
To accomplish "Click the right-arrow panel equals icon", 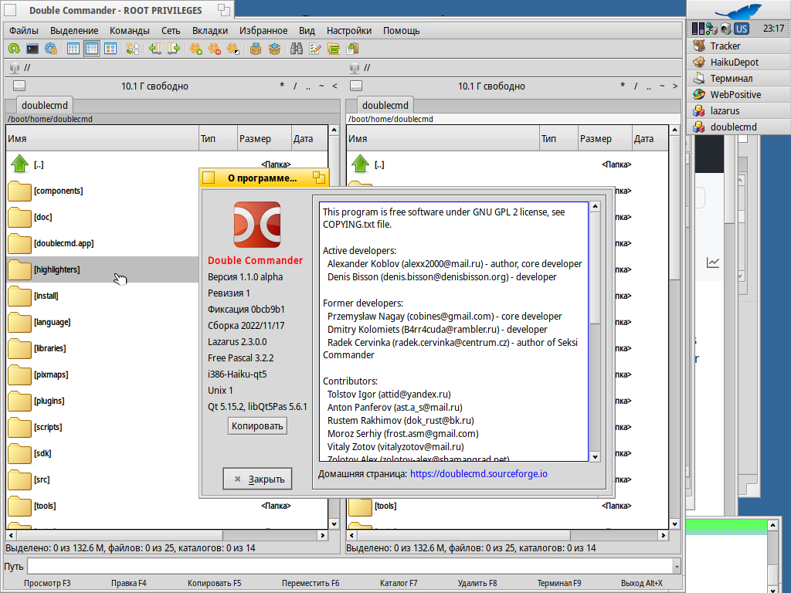I will pos(174,49).
